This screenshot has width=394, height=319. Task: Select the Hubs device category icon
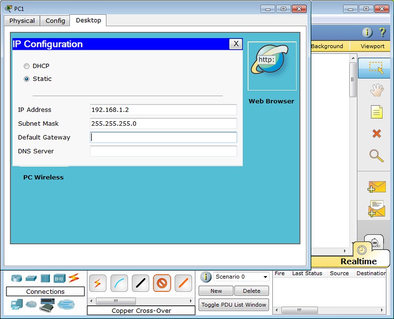(45, 278)
